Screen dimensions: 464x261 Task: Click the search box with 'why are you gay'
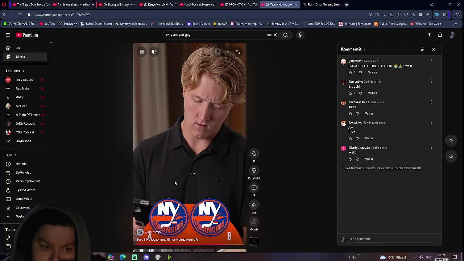(x=216, y=35)
